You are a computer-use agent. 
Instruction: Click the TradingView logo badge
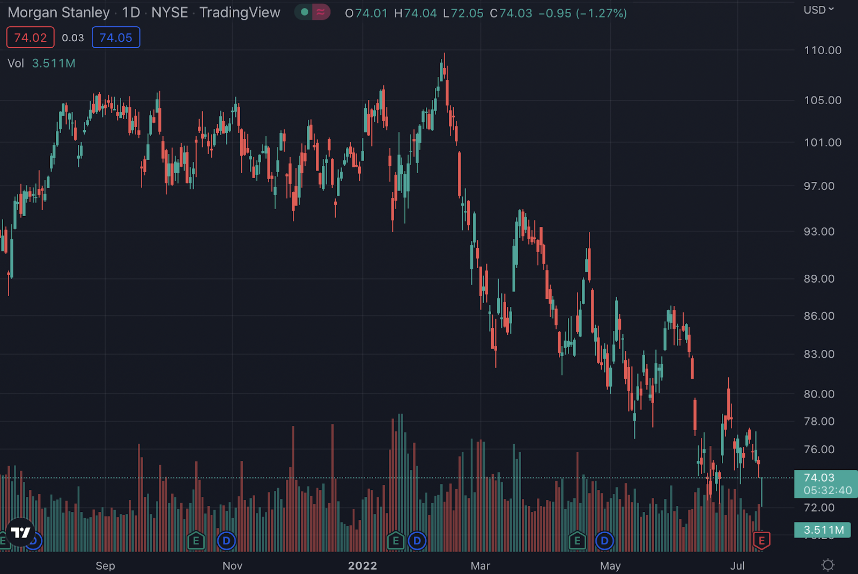pos(21,532)
